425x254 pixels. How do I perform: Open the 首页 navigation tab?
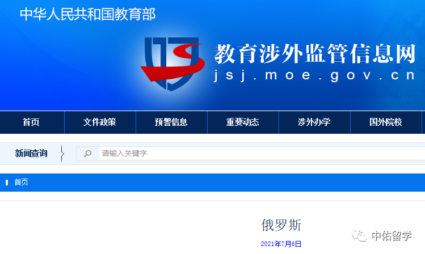[31, 122]
